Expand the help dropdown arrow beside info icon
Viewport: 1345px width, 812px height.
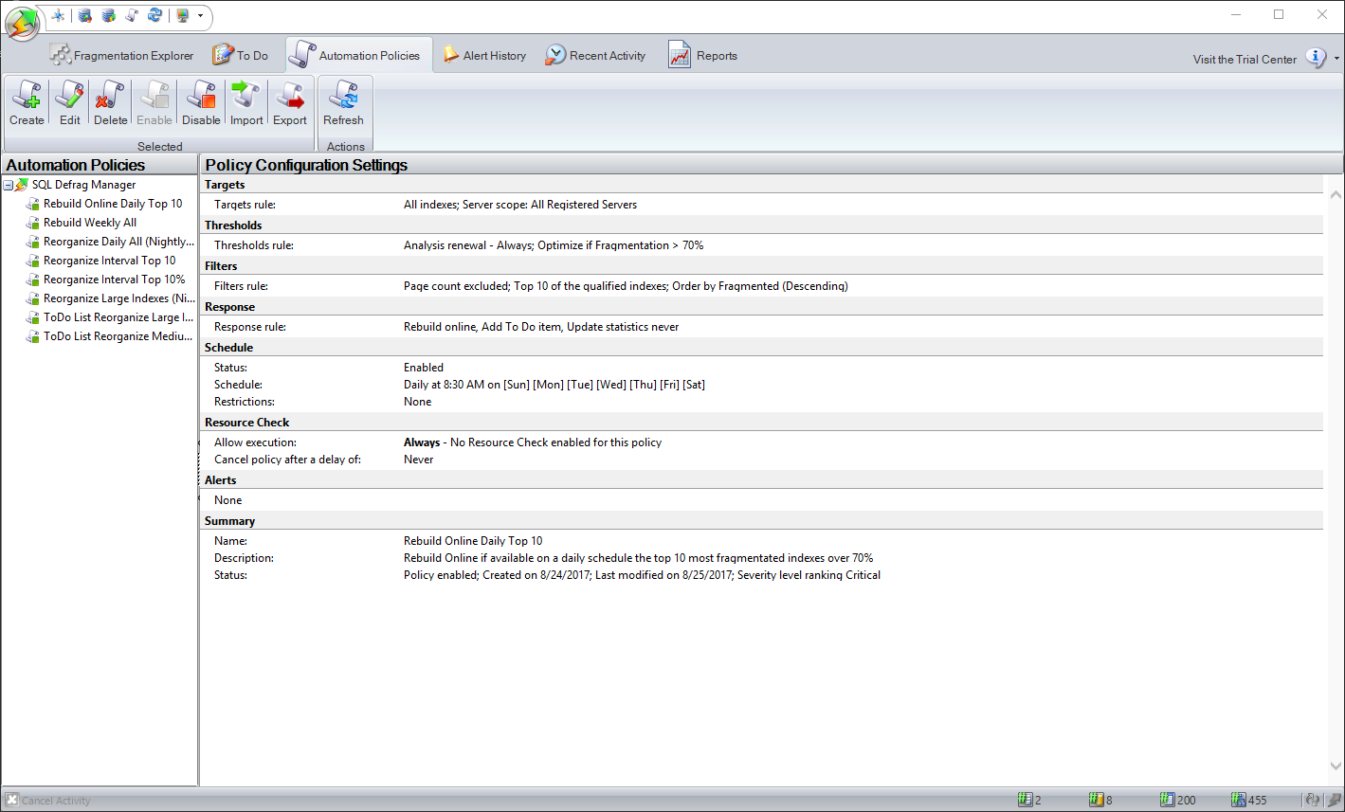coord(1336,59)
